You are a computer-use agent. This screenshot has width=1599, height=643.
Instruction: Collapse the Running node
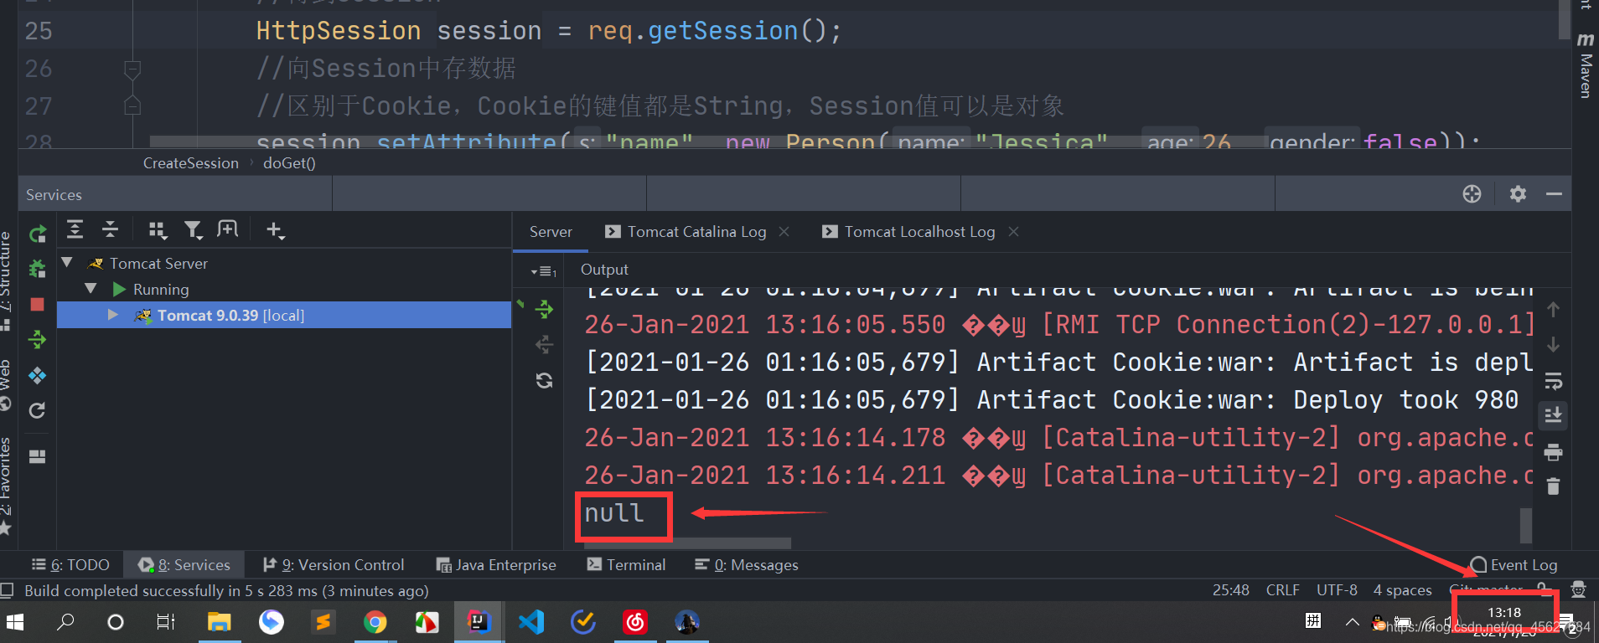tap(91, 289)
